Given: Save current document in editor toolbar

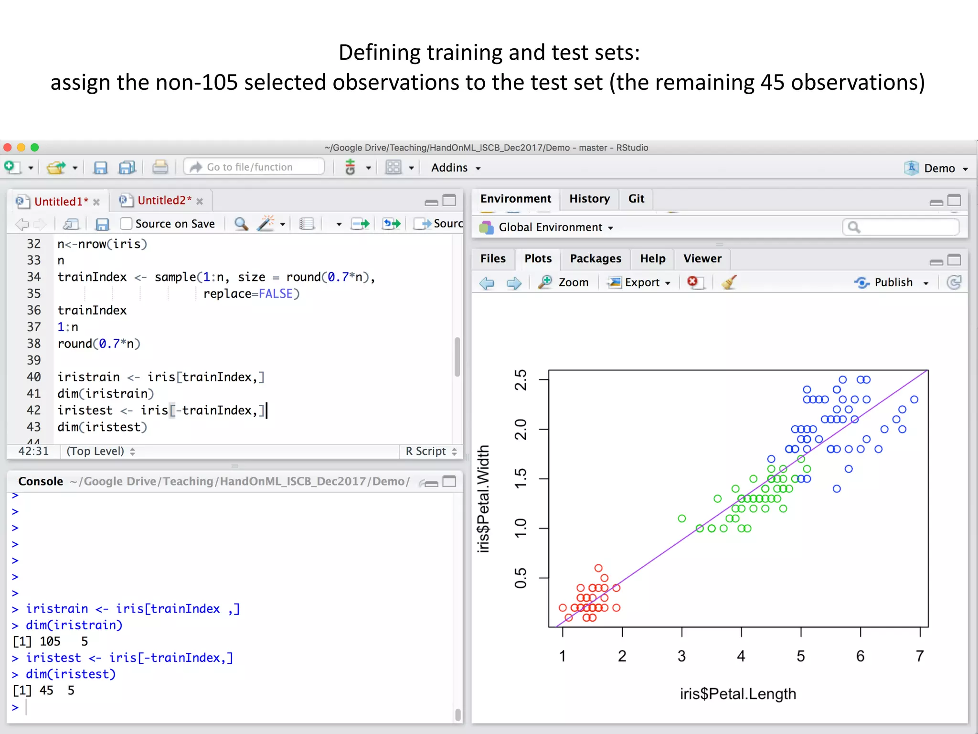Looking at the screenshot, I should pos(102,224).
